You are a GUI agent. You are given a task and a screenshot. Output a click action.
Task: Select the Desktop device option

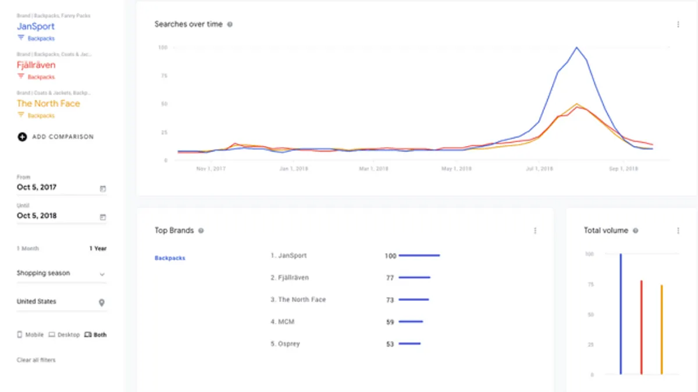(x=64, y=335)
